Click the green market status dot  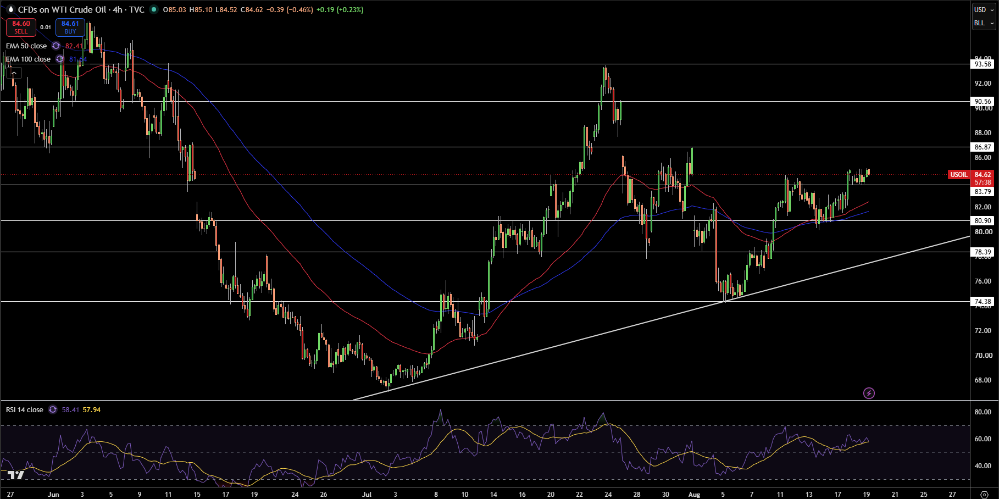point(153,9)
